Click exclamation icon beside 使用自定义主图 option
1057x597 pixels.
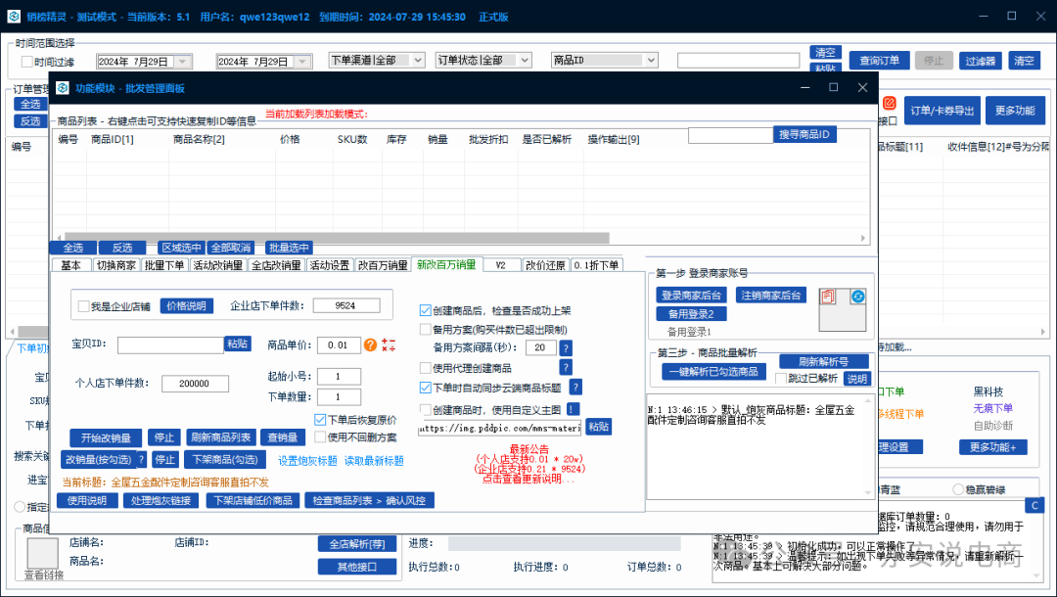click(x=572, y=408)
